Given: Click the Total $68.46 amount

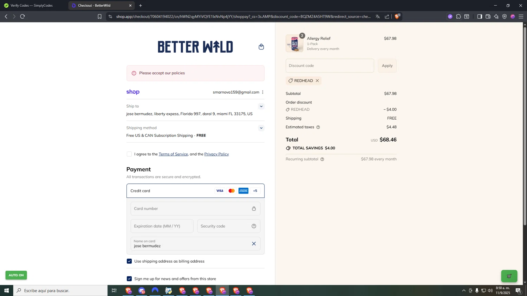Looking at the screenshot, I should (388, 140).
